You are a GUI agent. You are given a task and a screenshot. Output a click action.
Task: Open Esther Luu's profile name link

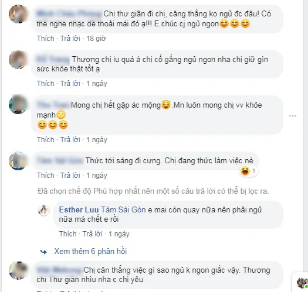[x=79, y=209]
